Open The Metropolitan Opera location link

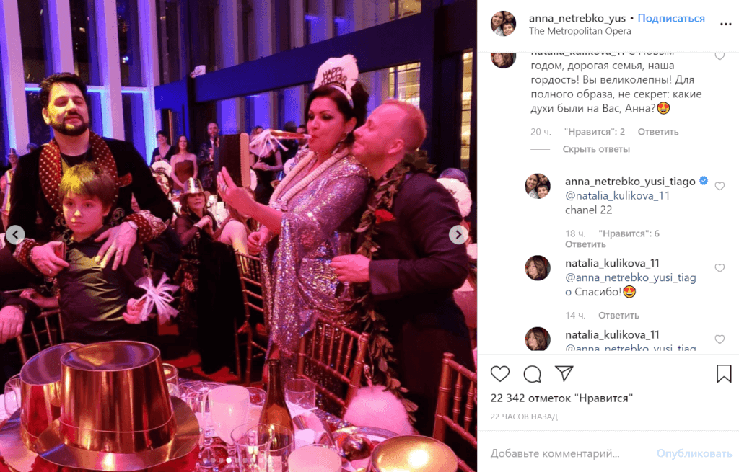(x=580, y=31)
